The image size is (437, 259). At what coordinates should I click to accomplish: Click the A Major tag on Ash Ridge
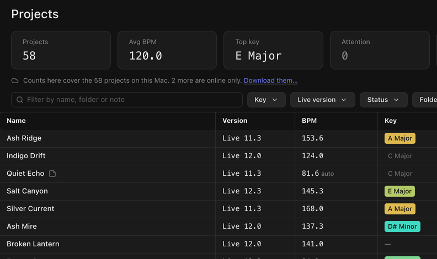[x=400, y=138]
